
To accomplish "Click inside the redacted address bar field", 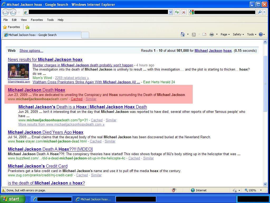I will pyautogui.click(x=98, y=12).
